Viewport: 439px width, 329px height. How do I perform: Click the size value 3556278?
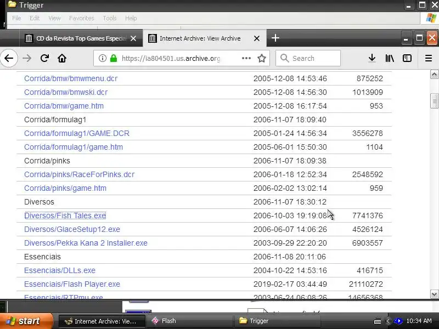367,133
